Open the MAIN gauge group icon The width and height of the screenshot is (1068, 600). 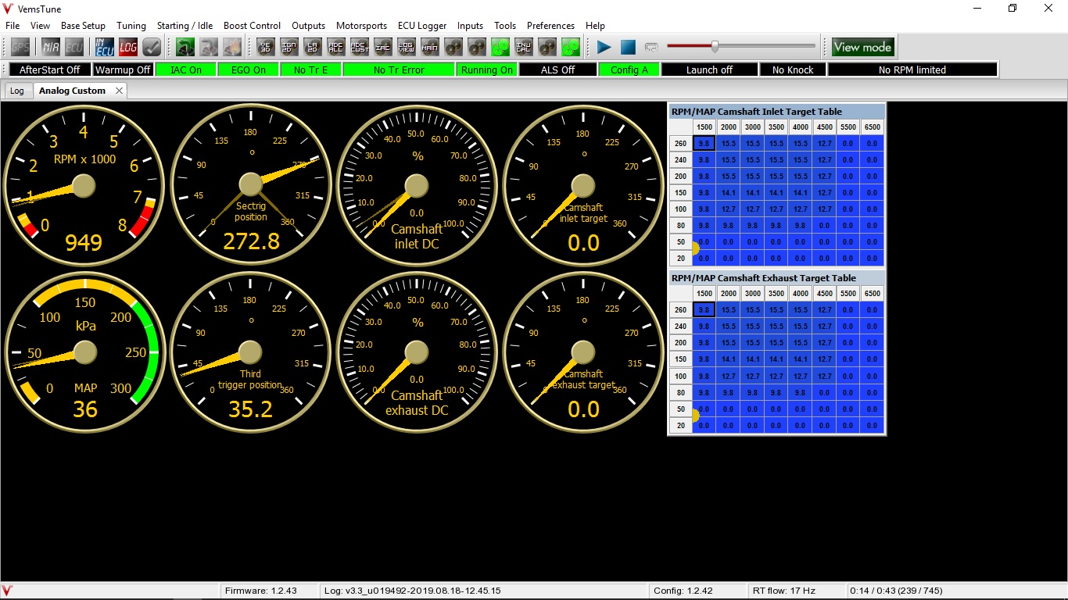[430, 47]
